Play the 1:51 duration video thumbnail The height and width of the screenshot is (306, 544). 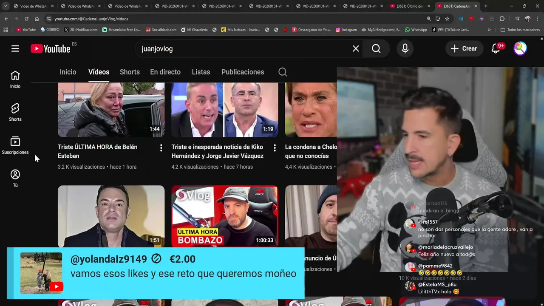tap(111, 216)
